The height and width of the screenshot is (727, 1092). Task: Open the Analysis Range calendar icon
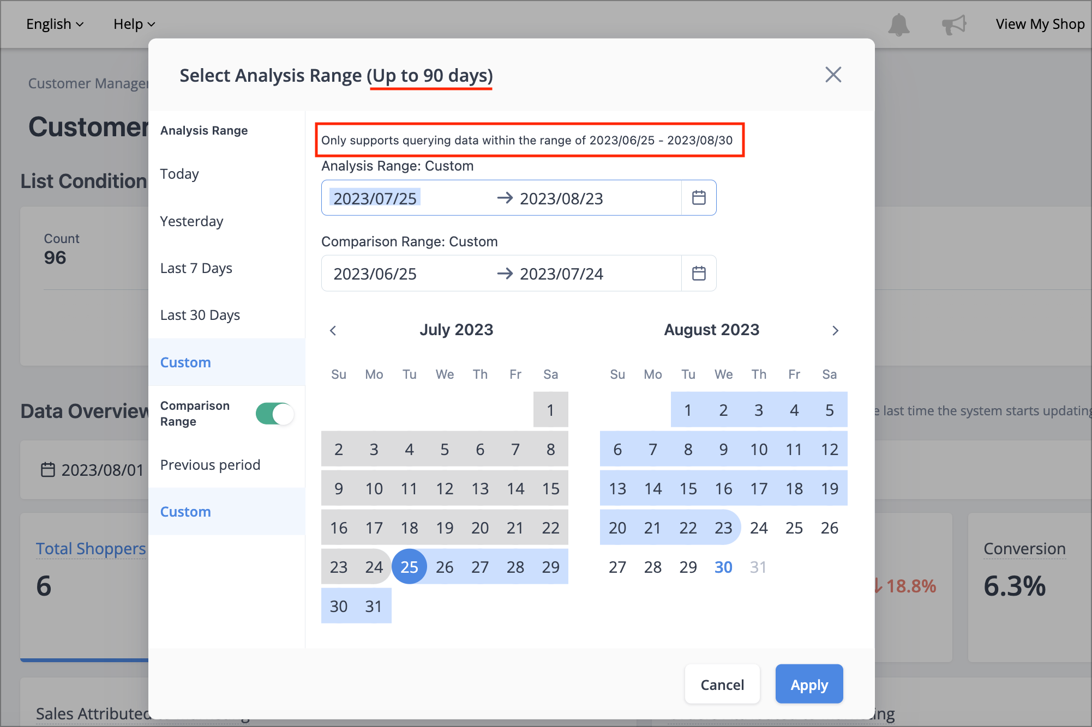(699, 197)
